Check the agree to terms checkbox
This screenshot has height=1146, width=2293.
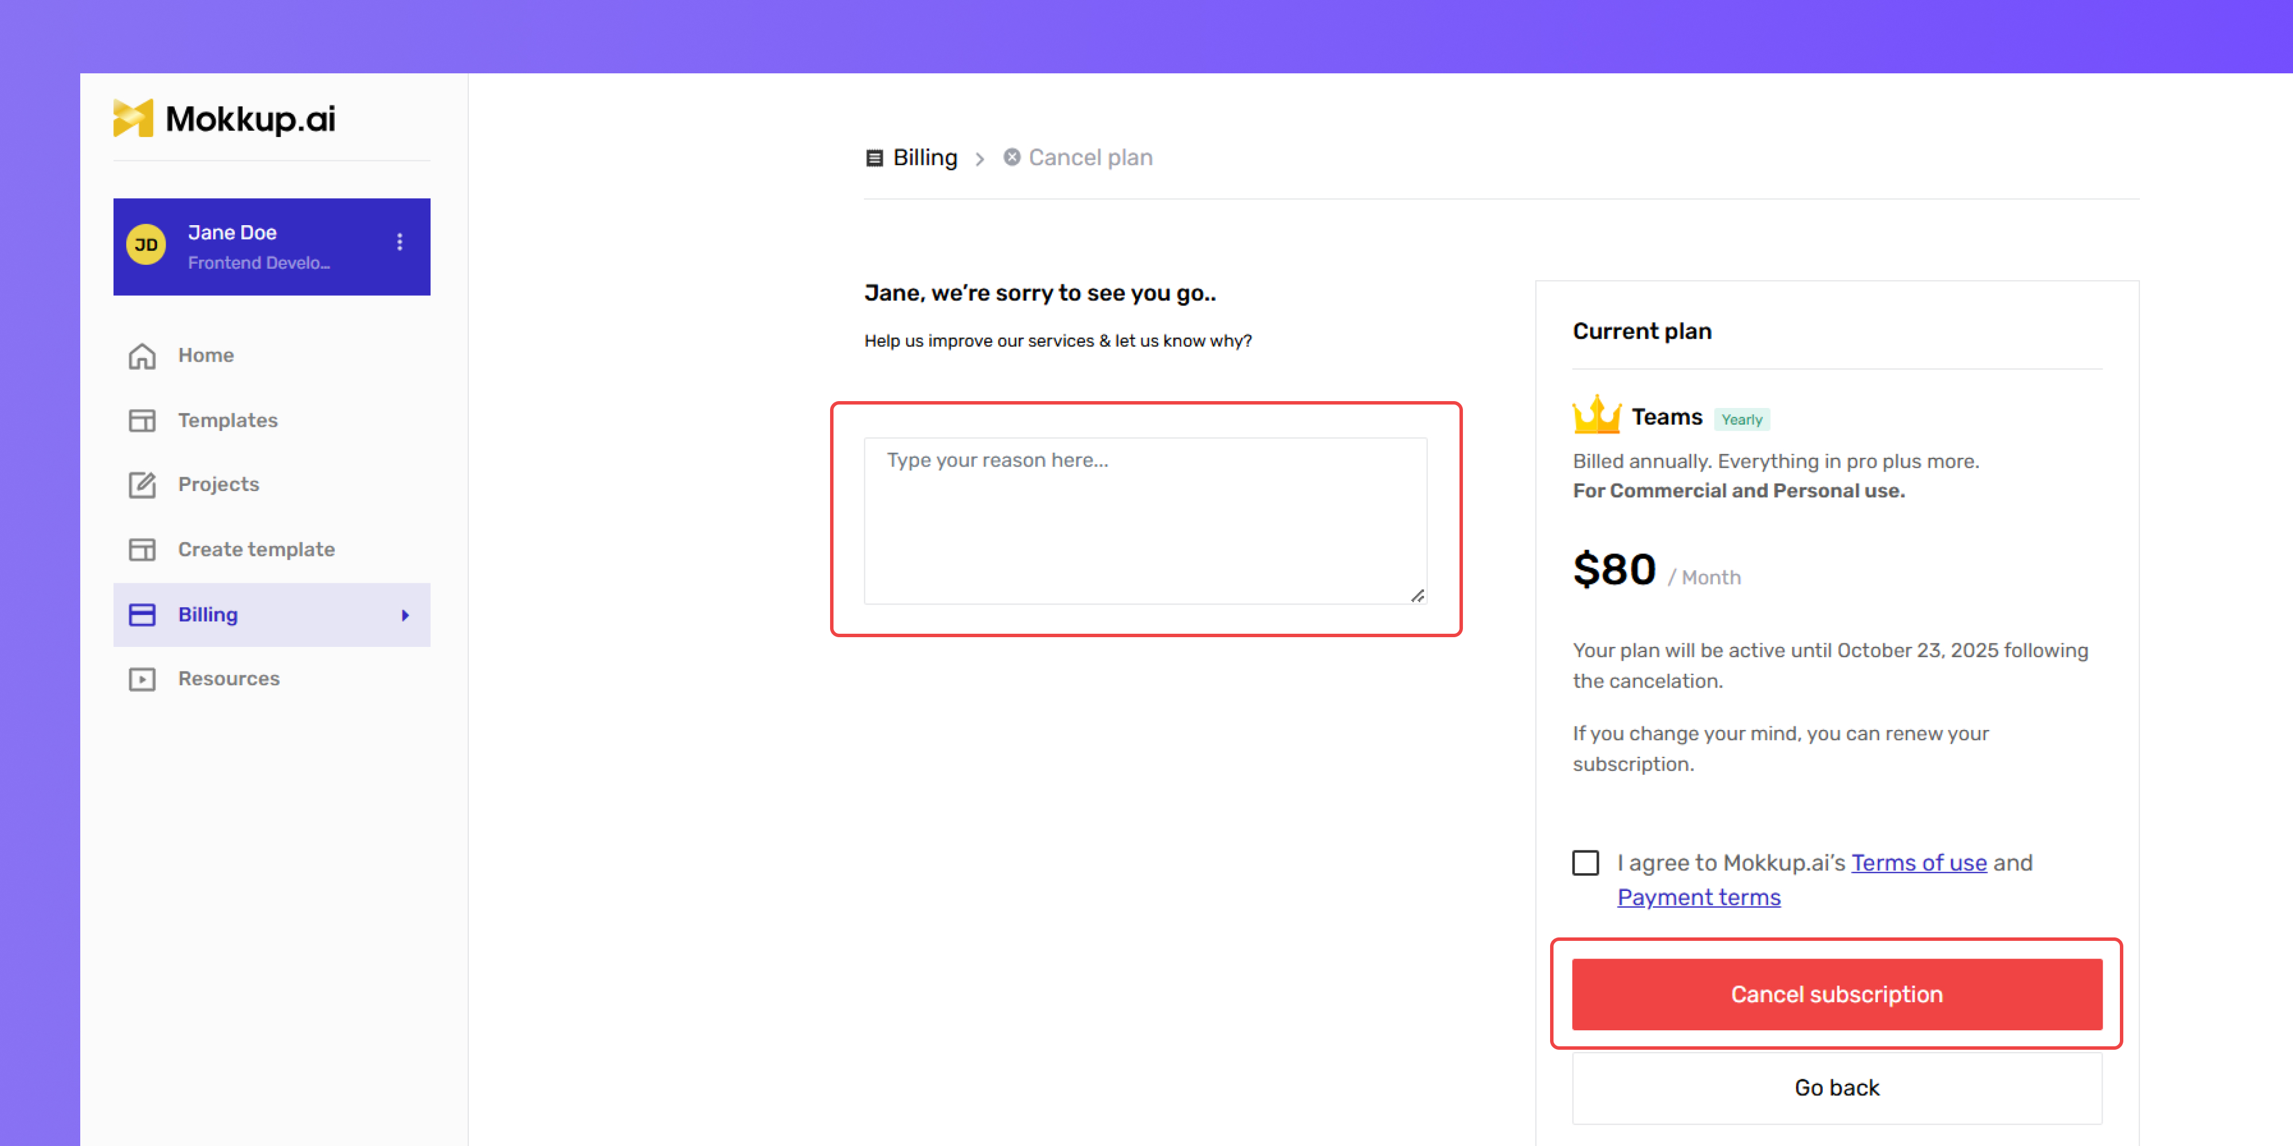coord(1586,862)
